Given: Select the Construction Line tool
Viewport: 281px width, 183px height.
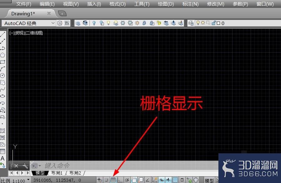Looking at the screenshot, I should coord(3,41).
